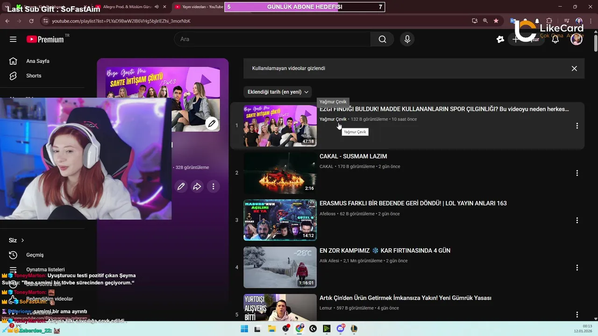Open the browser zoom magnifier icon

tap(485, 21)
